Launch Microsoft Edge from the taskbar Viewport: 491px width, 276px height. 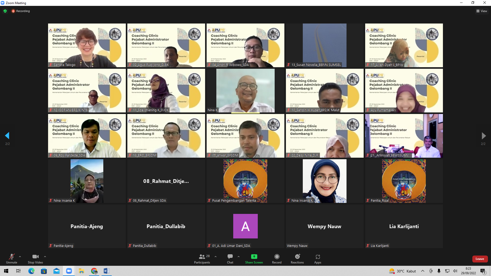31,271
